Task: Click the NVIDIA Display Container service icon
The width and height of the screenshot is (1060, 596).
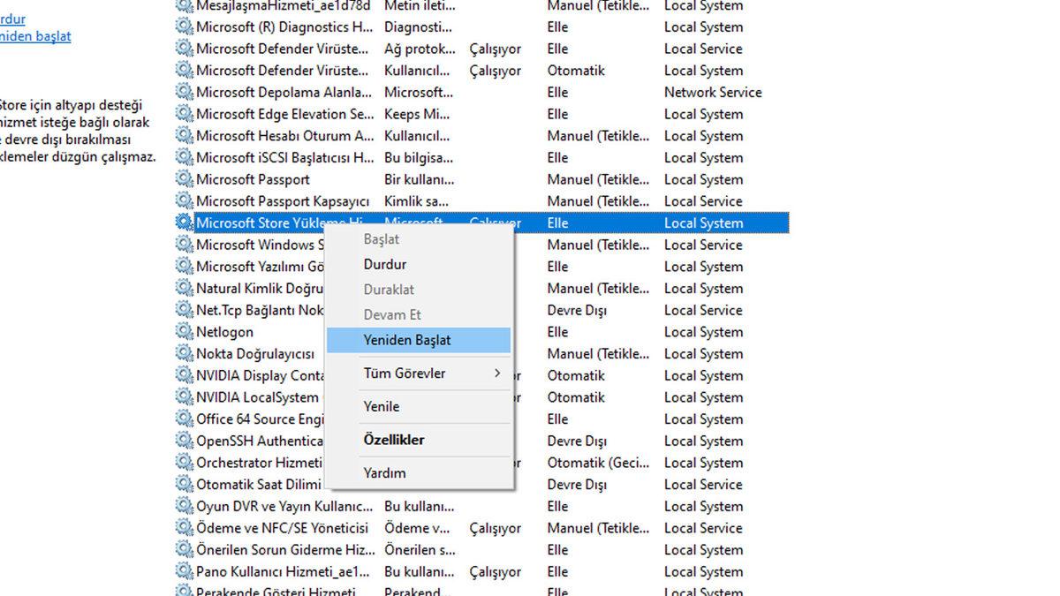Action: coord(185,375)
